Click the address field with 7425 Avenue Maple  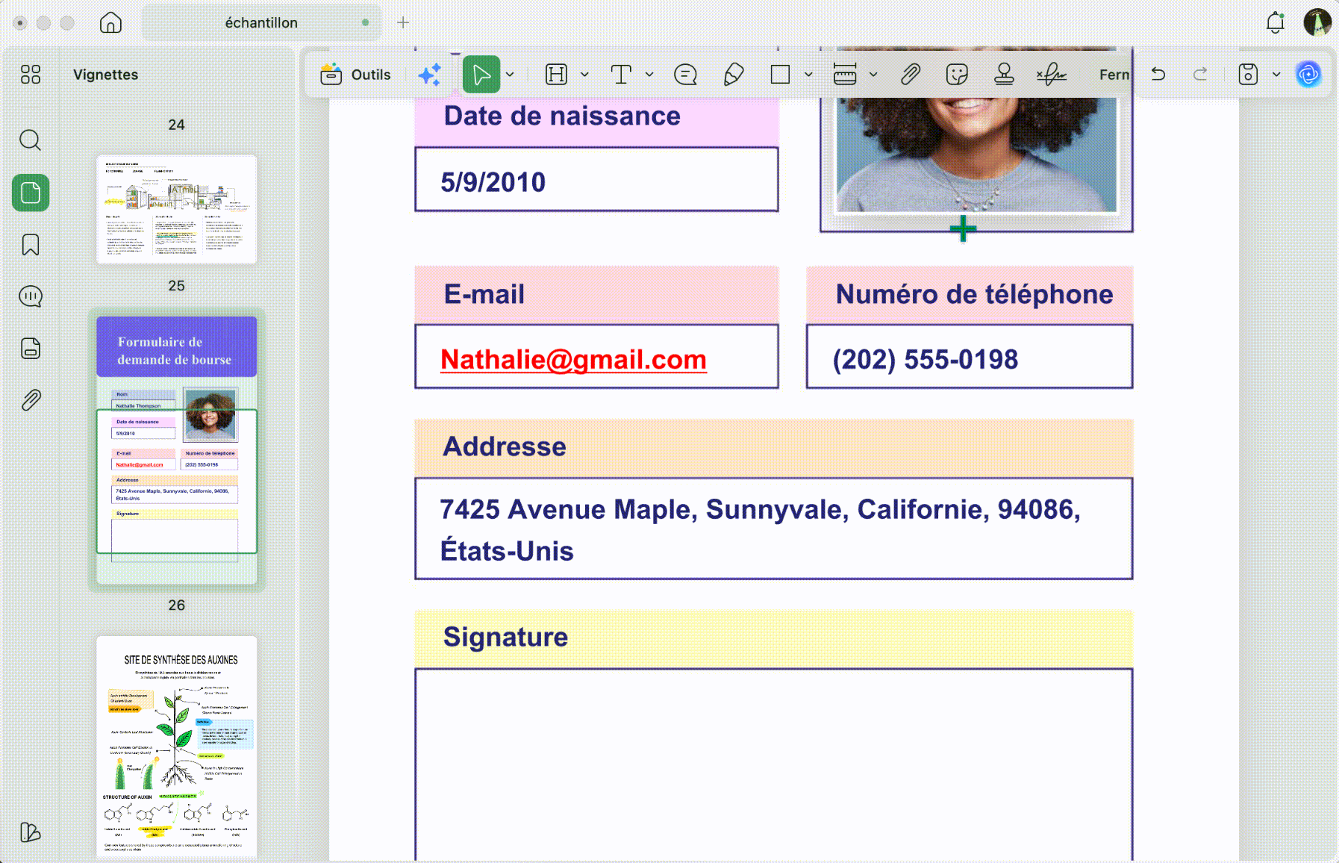(x=774, y=529)
